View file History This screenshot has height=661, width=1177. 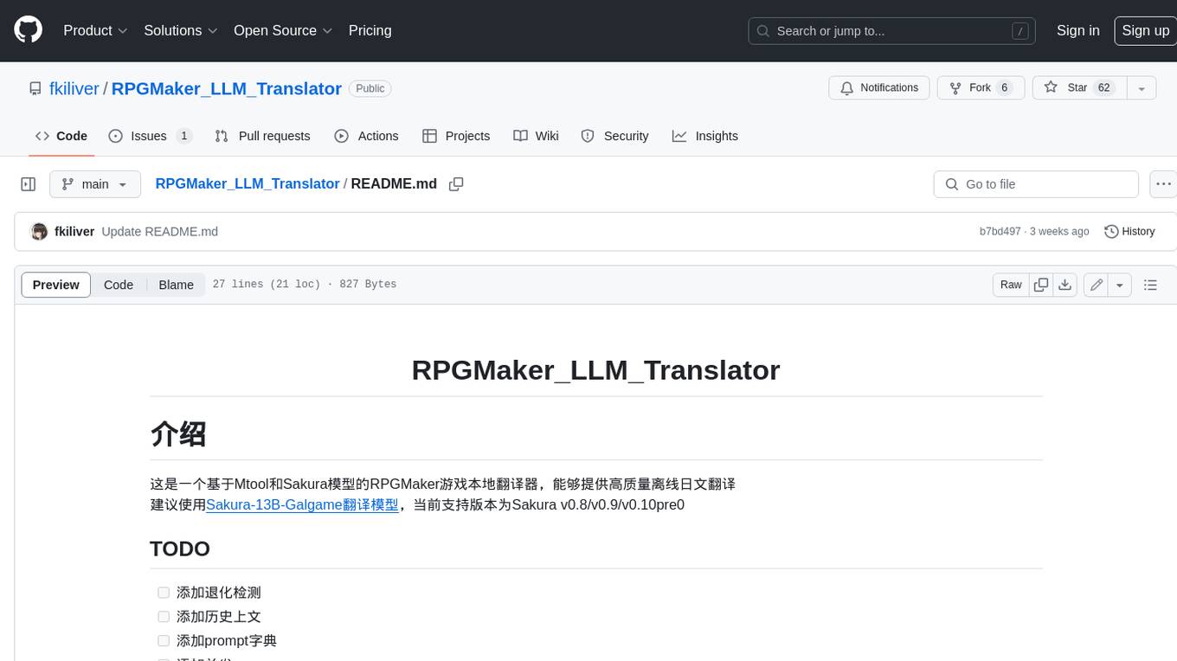pyautogui.click(x=1129, y=231)
